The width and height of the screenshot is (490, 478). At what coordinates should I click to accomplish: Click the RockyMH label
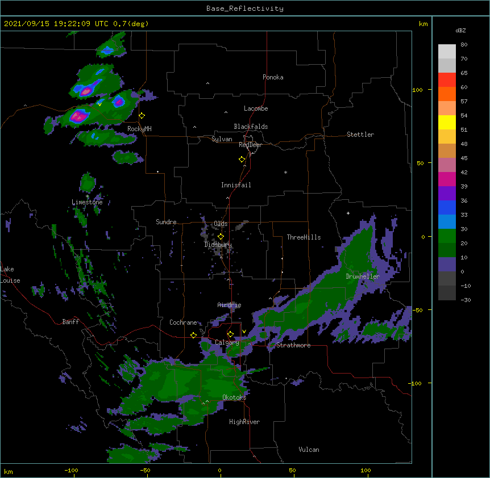click(x=139, y=129)
